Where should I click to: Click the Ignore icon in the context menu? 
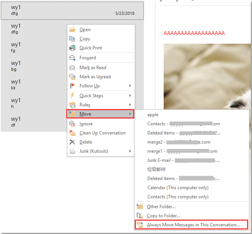click(x=72, y=124)
